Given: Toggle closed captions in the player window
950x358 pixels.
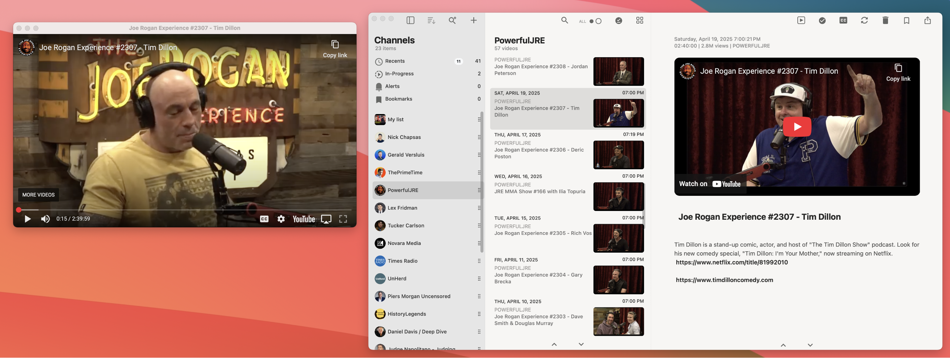Looking at the screenshot, I should point(264,219).
